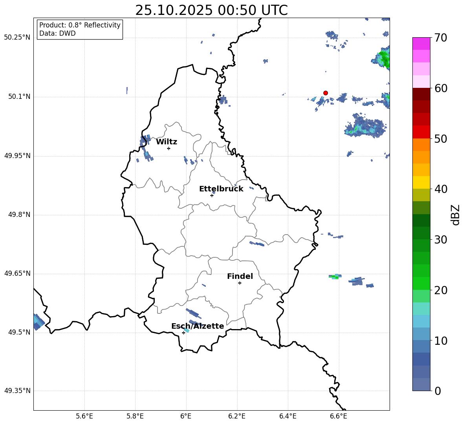
Task: Click the 49.65°N latitude label
Action: pos(17,273)
